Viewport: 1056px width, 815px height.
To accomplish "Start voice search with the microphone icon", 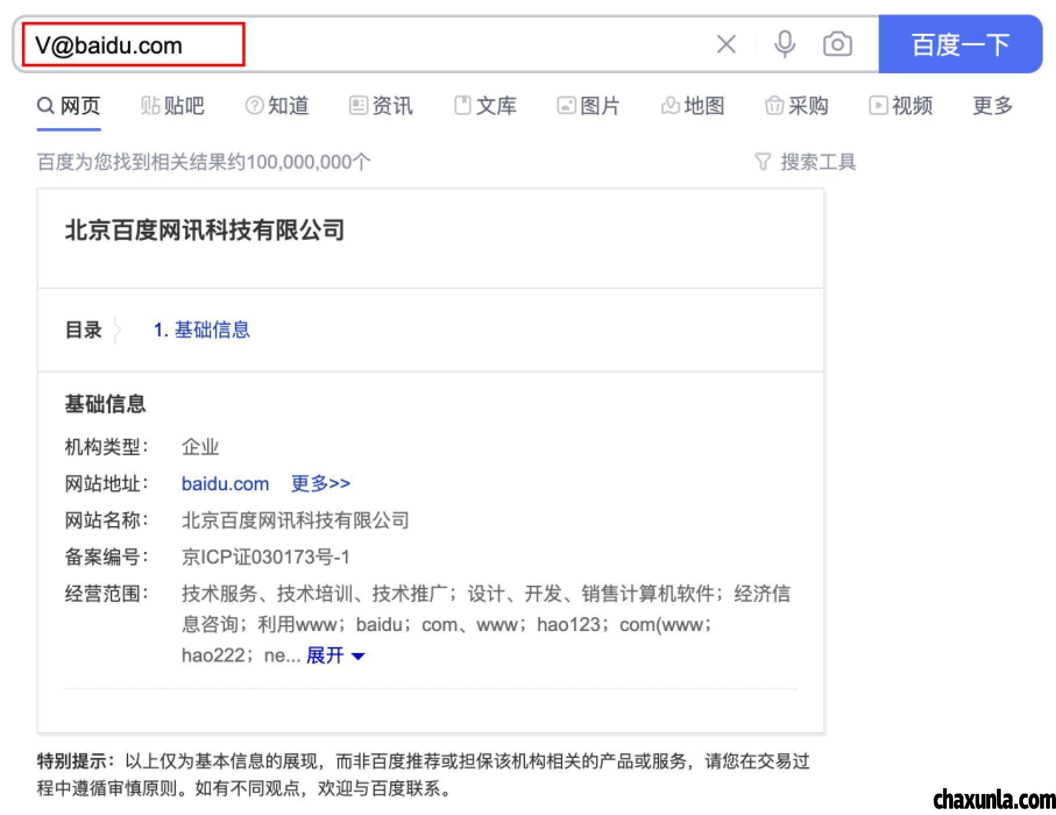I will pos(785,44).
